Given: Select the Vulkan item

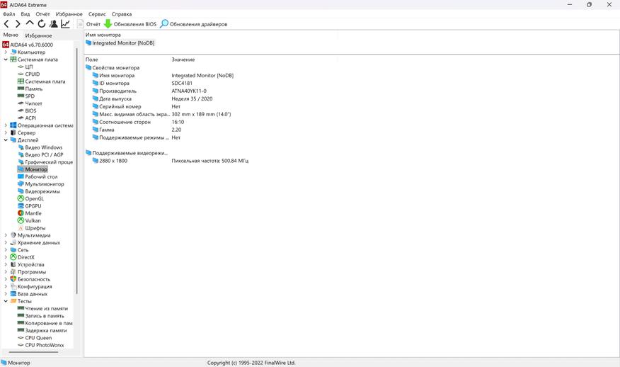Looking at the screenshot, I should tap(29, 220).
